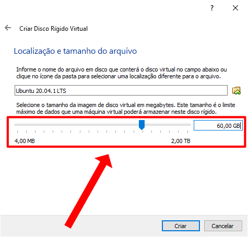Click the Criar Disco Rígido Virtual title
The height and width of the screenshot is (237, 248).
pos(53,29)
